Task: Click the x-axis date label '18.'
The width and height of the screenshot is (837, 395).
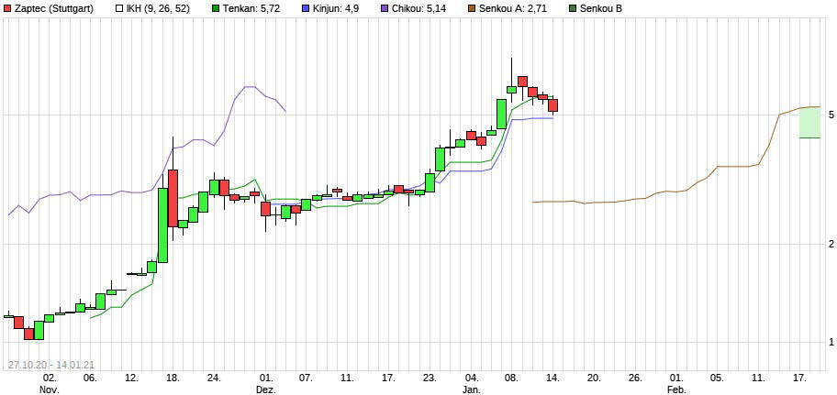Action: point(173,378)
